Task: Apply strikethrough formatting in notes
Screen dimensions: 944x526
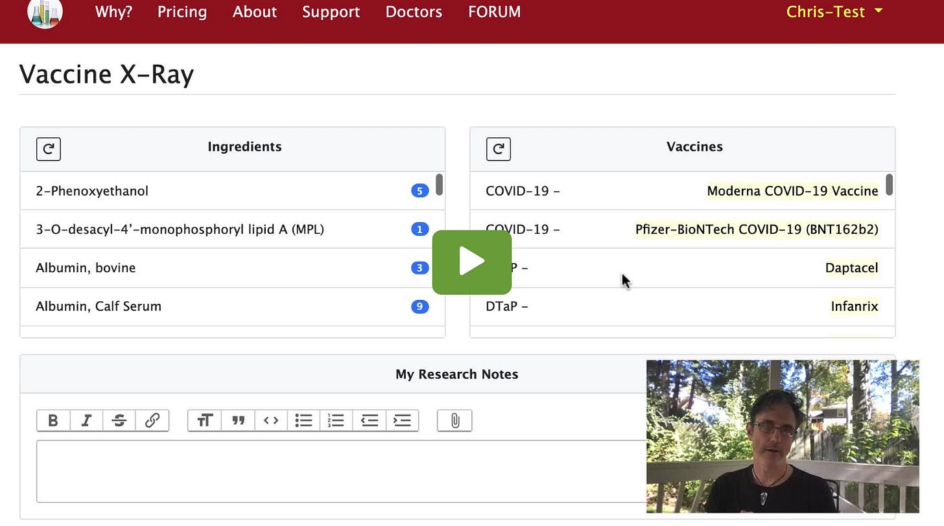Action: [x=119, y=420]
